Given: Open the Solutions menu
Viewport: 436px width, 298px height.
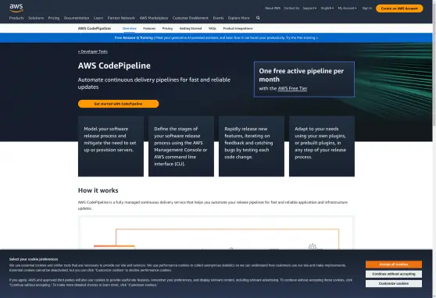Looking at the screenshot, I should (x=36, y=18).
